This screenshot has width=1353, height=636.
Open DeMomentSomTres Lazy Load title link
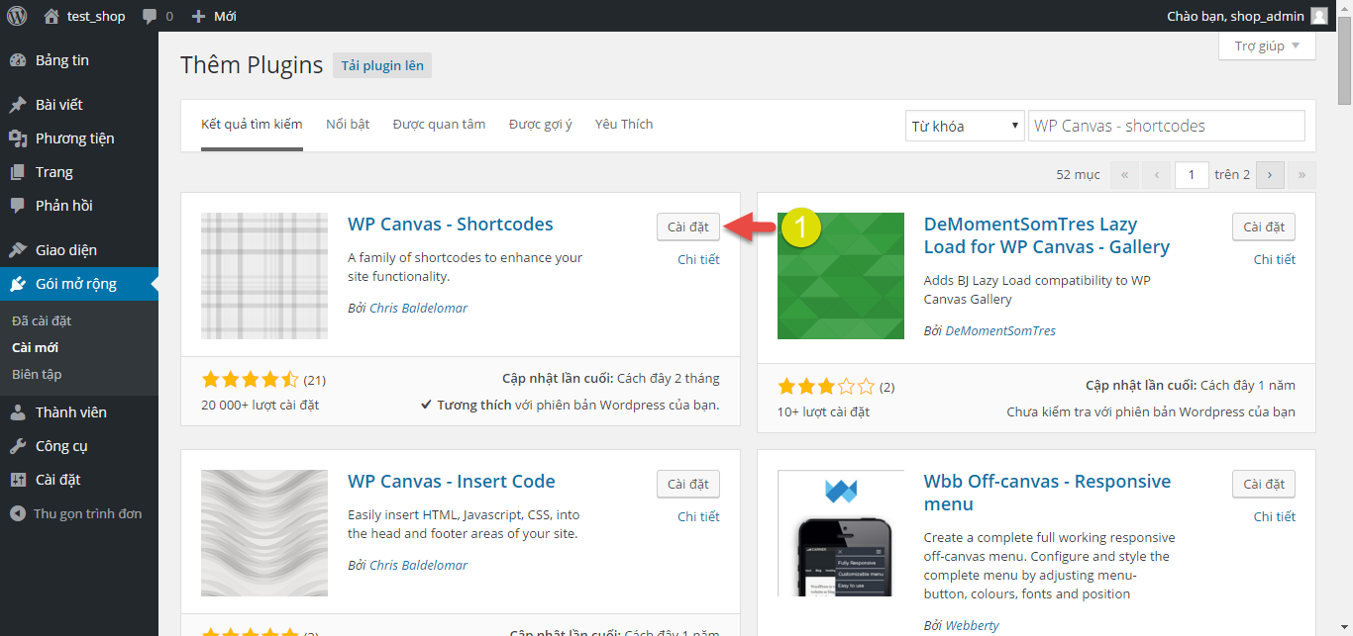coord(1047,235)
